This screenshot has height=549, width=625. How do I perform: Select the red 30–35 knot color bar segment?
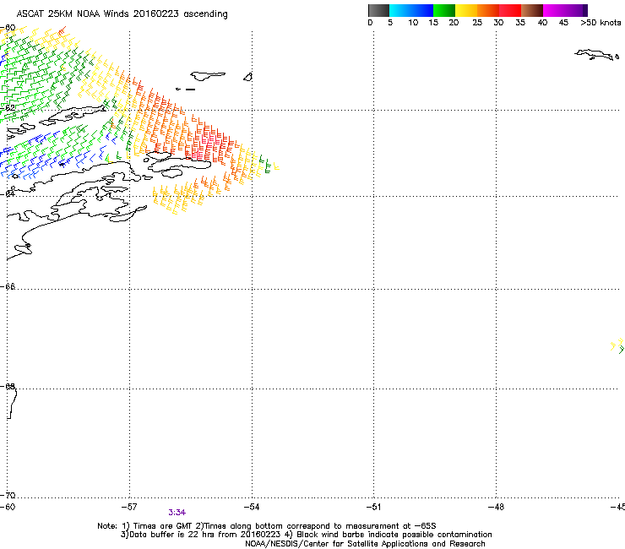[x=510, y=10]
